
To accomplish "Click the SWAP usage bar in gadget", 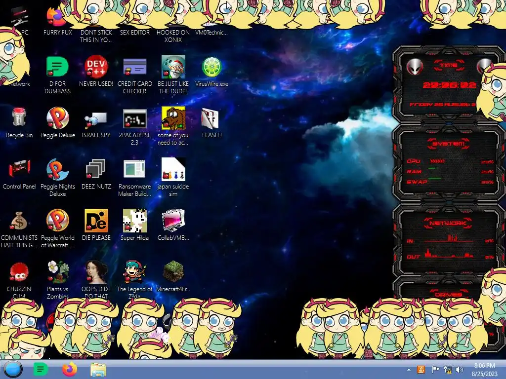I will tap(435, 178).
